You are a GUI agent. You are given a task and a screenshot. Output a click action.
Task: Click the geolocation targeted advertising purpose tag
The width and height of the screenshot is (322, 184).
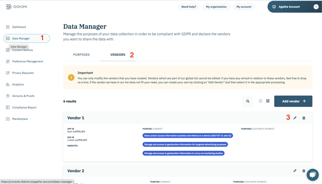185,144
